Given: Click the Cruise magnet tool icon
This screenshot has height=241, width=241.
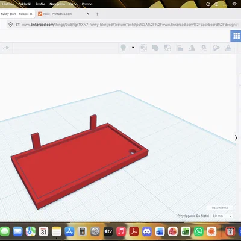Looking at the screenshot, I should 204,48.
